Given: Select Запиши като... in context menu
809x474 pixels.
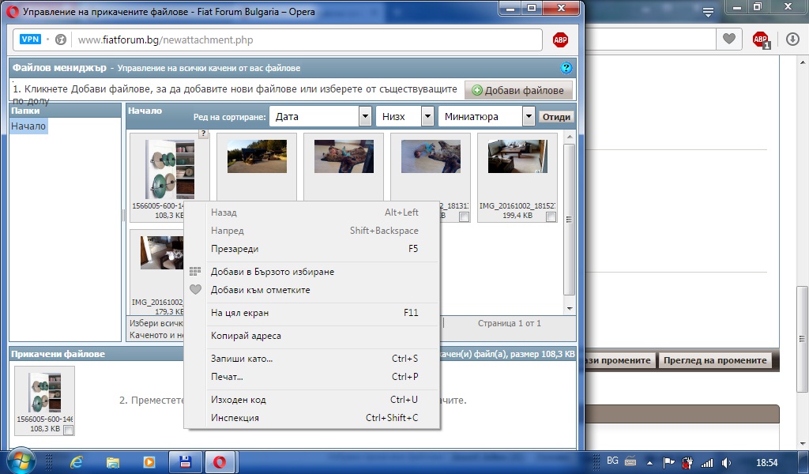Looking at the screenshot, I should (242, 359).
